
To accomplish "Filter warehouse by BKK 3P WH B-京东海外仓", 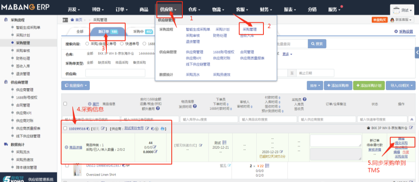I will coord(116,54).
